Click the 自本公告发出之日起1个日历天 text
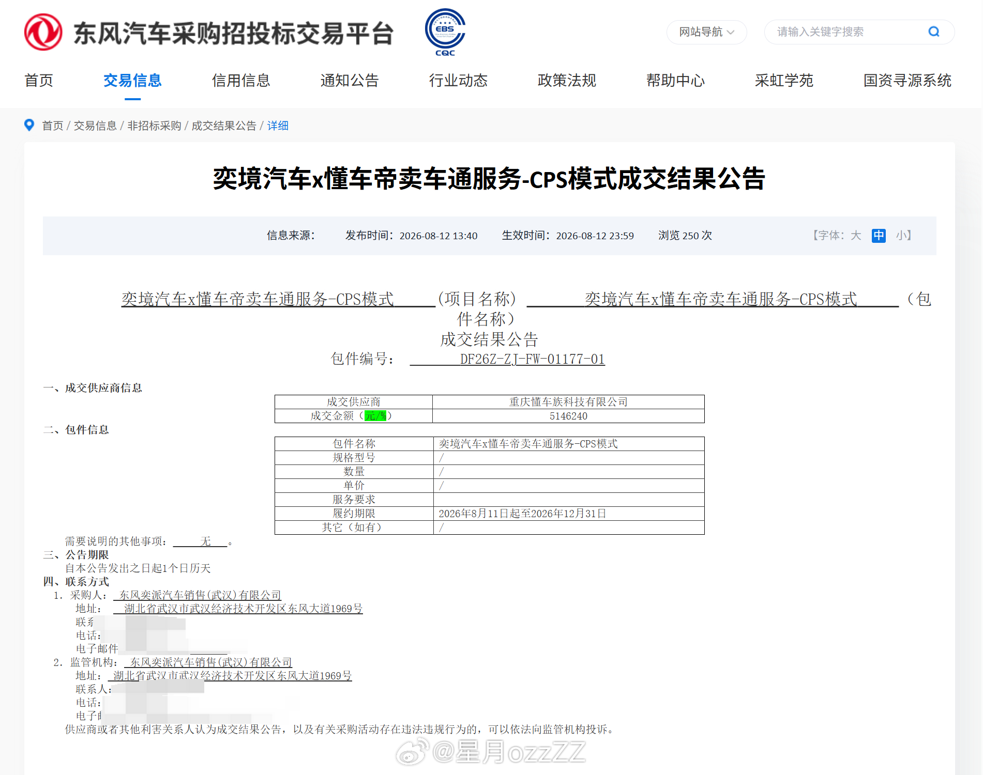This screenshot has height=775, width=983. point(138,568)
